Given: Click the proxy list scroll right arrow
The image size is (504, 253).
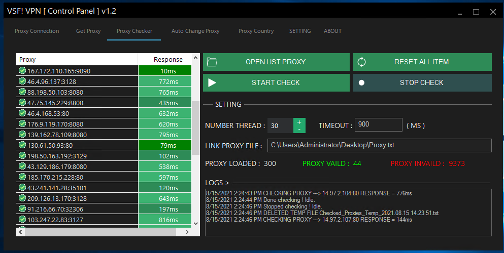Looking at the screenshot, I should pyautogui.click(x=187, y=232).
